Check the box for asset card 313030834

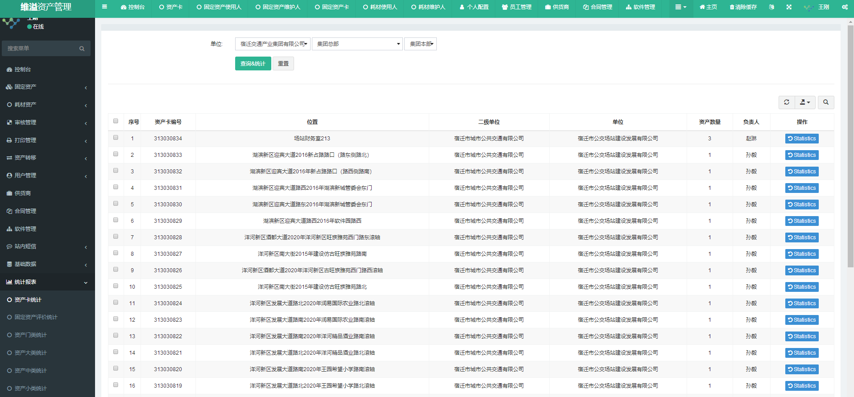coord(116,138)
